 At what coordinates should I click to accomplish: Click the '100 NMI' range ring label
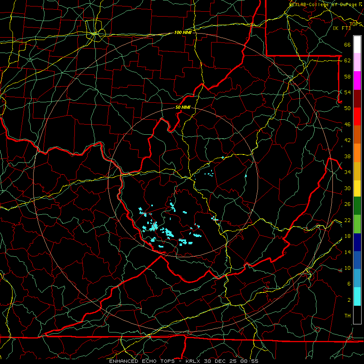(183, 32)
